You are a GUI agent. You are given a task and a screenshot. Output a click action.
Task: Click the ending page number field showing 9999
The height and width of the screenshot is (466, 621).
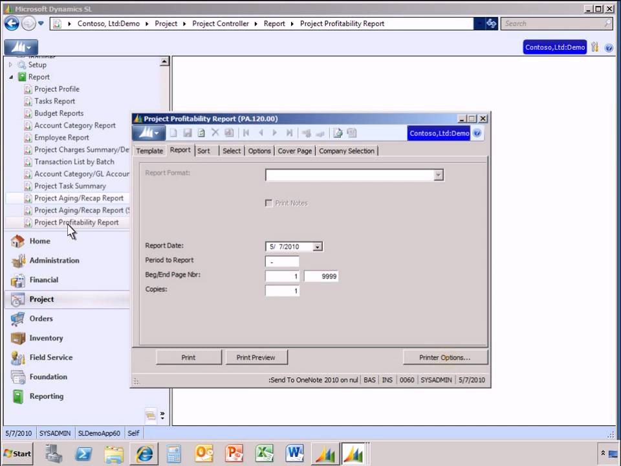321,276
